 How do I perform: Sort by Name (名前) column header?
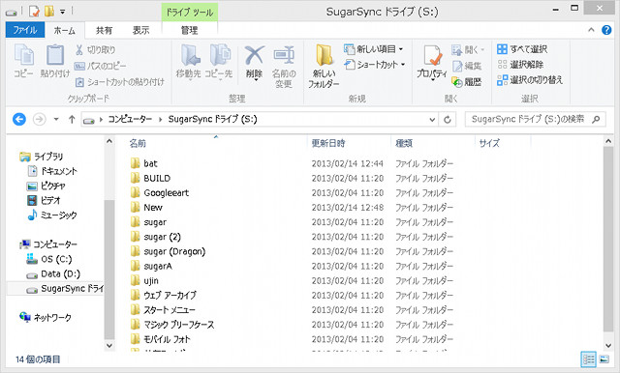[138, 143]
